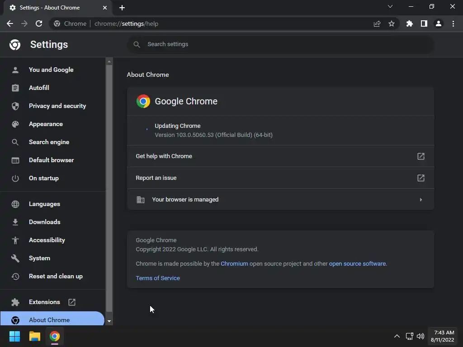Bookmark this tab with the star icon
Image resolution: width=463 pixels, height=347 pixels.
click(392, 23)
